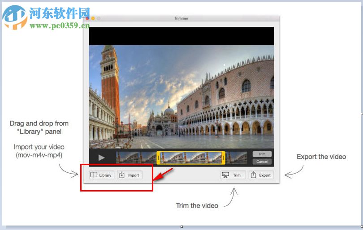Screen dimensions: 363x230
Task: Click the left yellow trim handle
Action: [x=158, y=158]
